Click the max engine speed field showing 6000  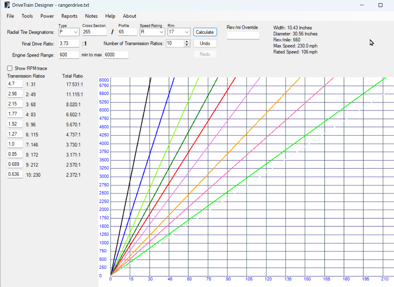coord(116,55)
